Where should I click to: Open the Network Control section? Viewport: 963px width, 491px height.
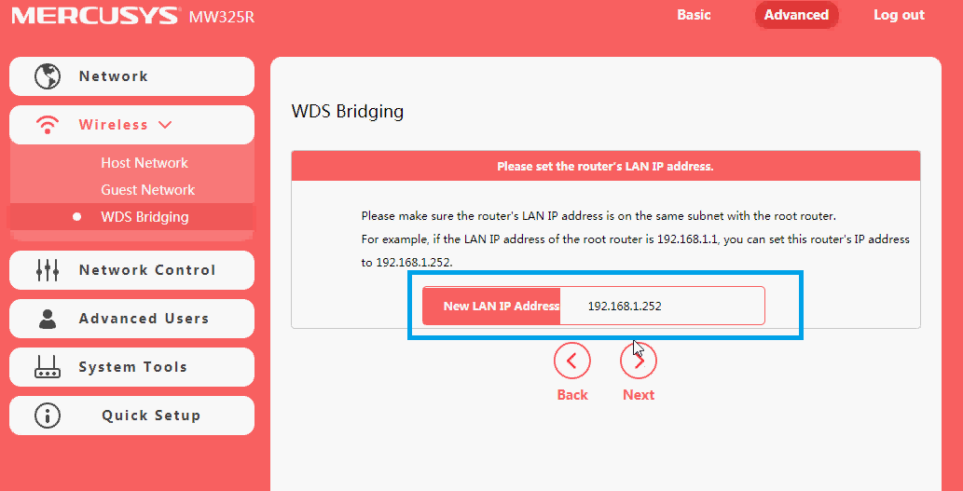(147, 270)
